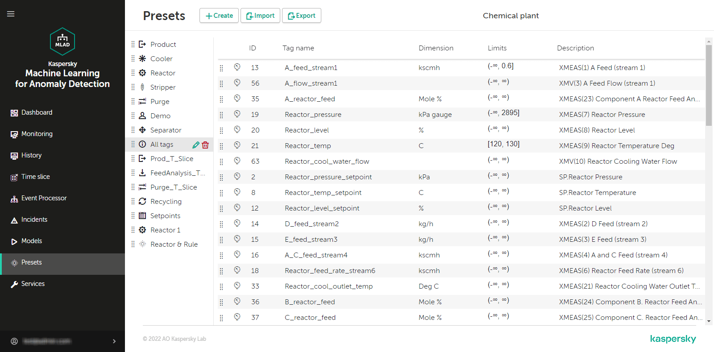The image size is (714, 352).
Task: Click the Cooler snowflake icon
Action: pos(142,58)
